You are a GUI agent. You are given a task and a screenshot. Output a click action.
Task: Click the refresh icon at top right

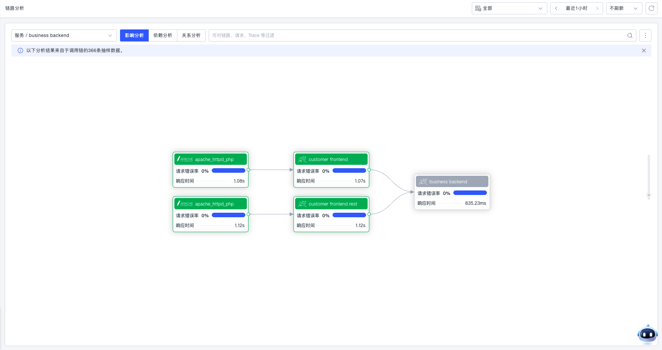tap(651, 8)
